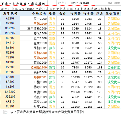This screenshot has height=114, width=121.
Task: Click contract name 菜籽2209
Action: (40, 72)
